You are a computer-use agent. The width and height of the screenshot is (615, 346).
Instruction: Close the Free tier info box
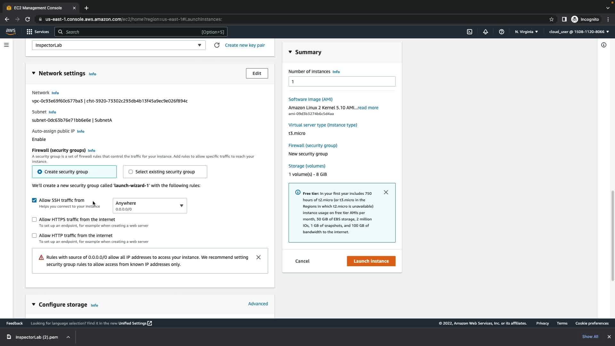(386, 192)
